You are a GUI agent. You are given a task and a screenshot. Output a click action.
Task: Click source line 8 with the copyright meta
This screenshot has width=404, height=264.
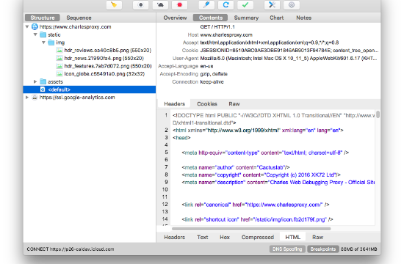pos(261,175)
